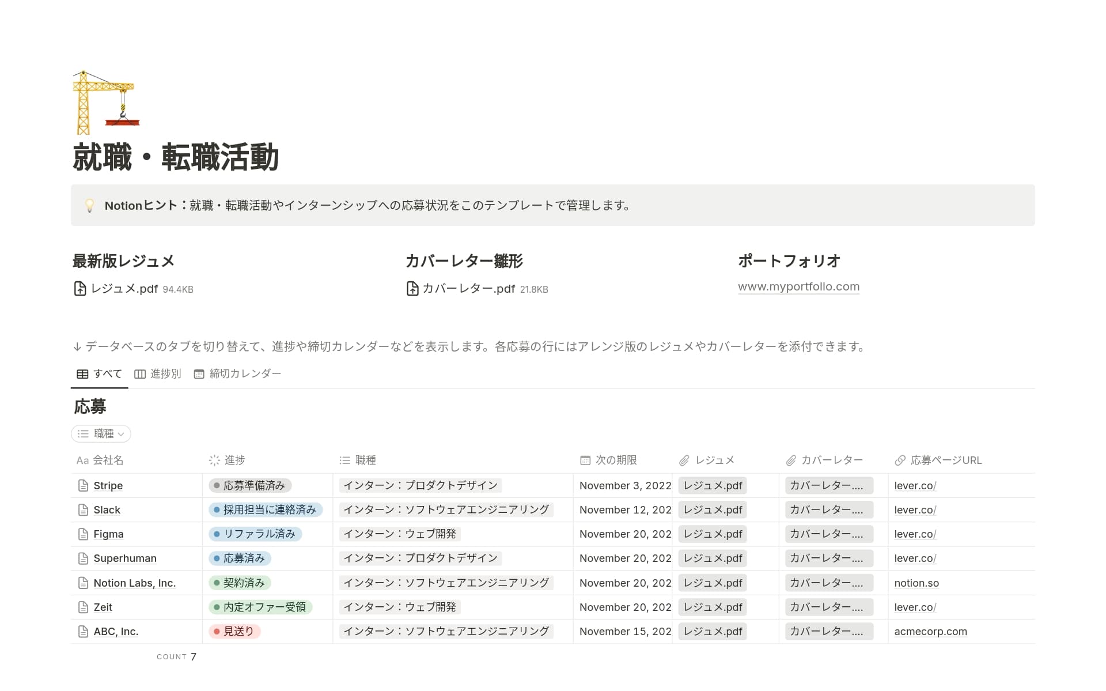
Task: Open the www.myportfolio.com portfolio link
Action: [x=798, y=286]
